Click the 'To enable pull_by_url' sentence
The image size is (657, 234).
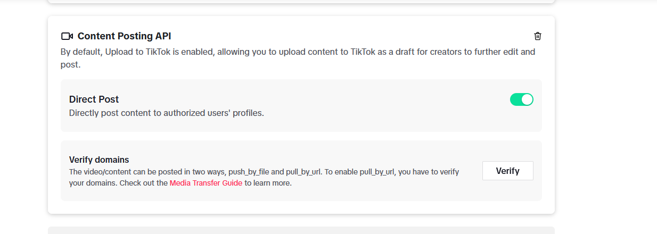click(x=392, y=172)
